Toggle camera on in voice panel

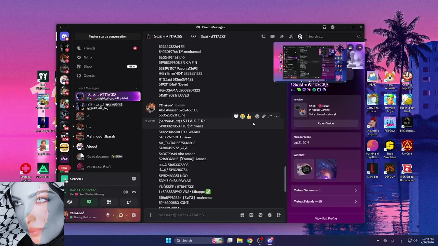click(x=69, y=202)
